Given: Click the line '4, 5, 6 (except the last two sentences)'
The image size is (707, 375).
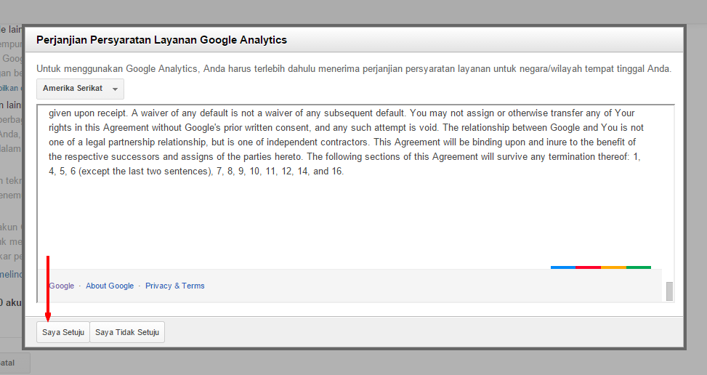Looking at the screenshot, I should click(x=196, y=172).
